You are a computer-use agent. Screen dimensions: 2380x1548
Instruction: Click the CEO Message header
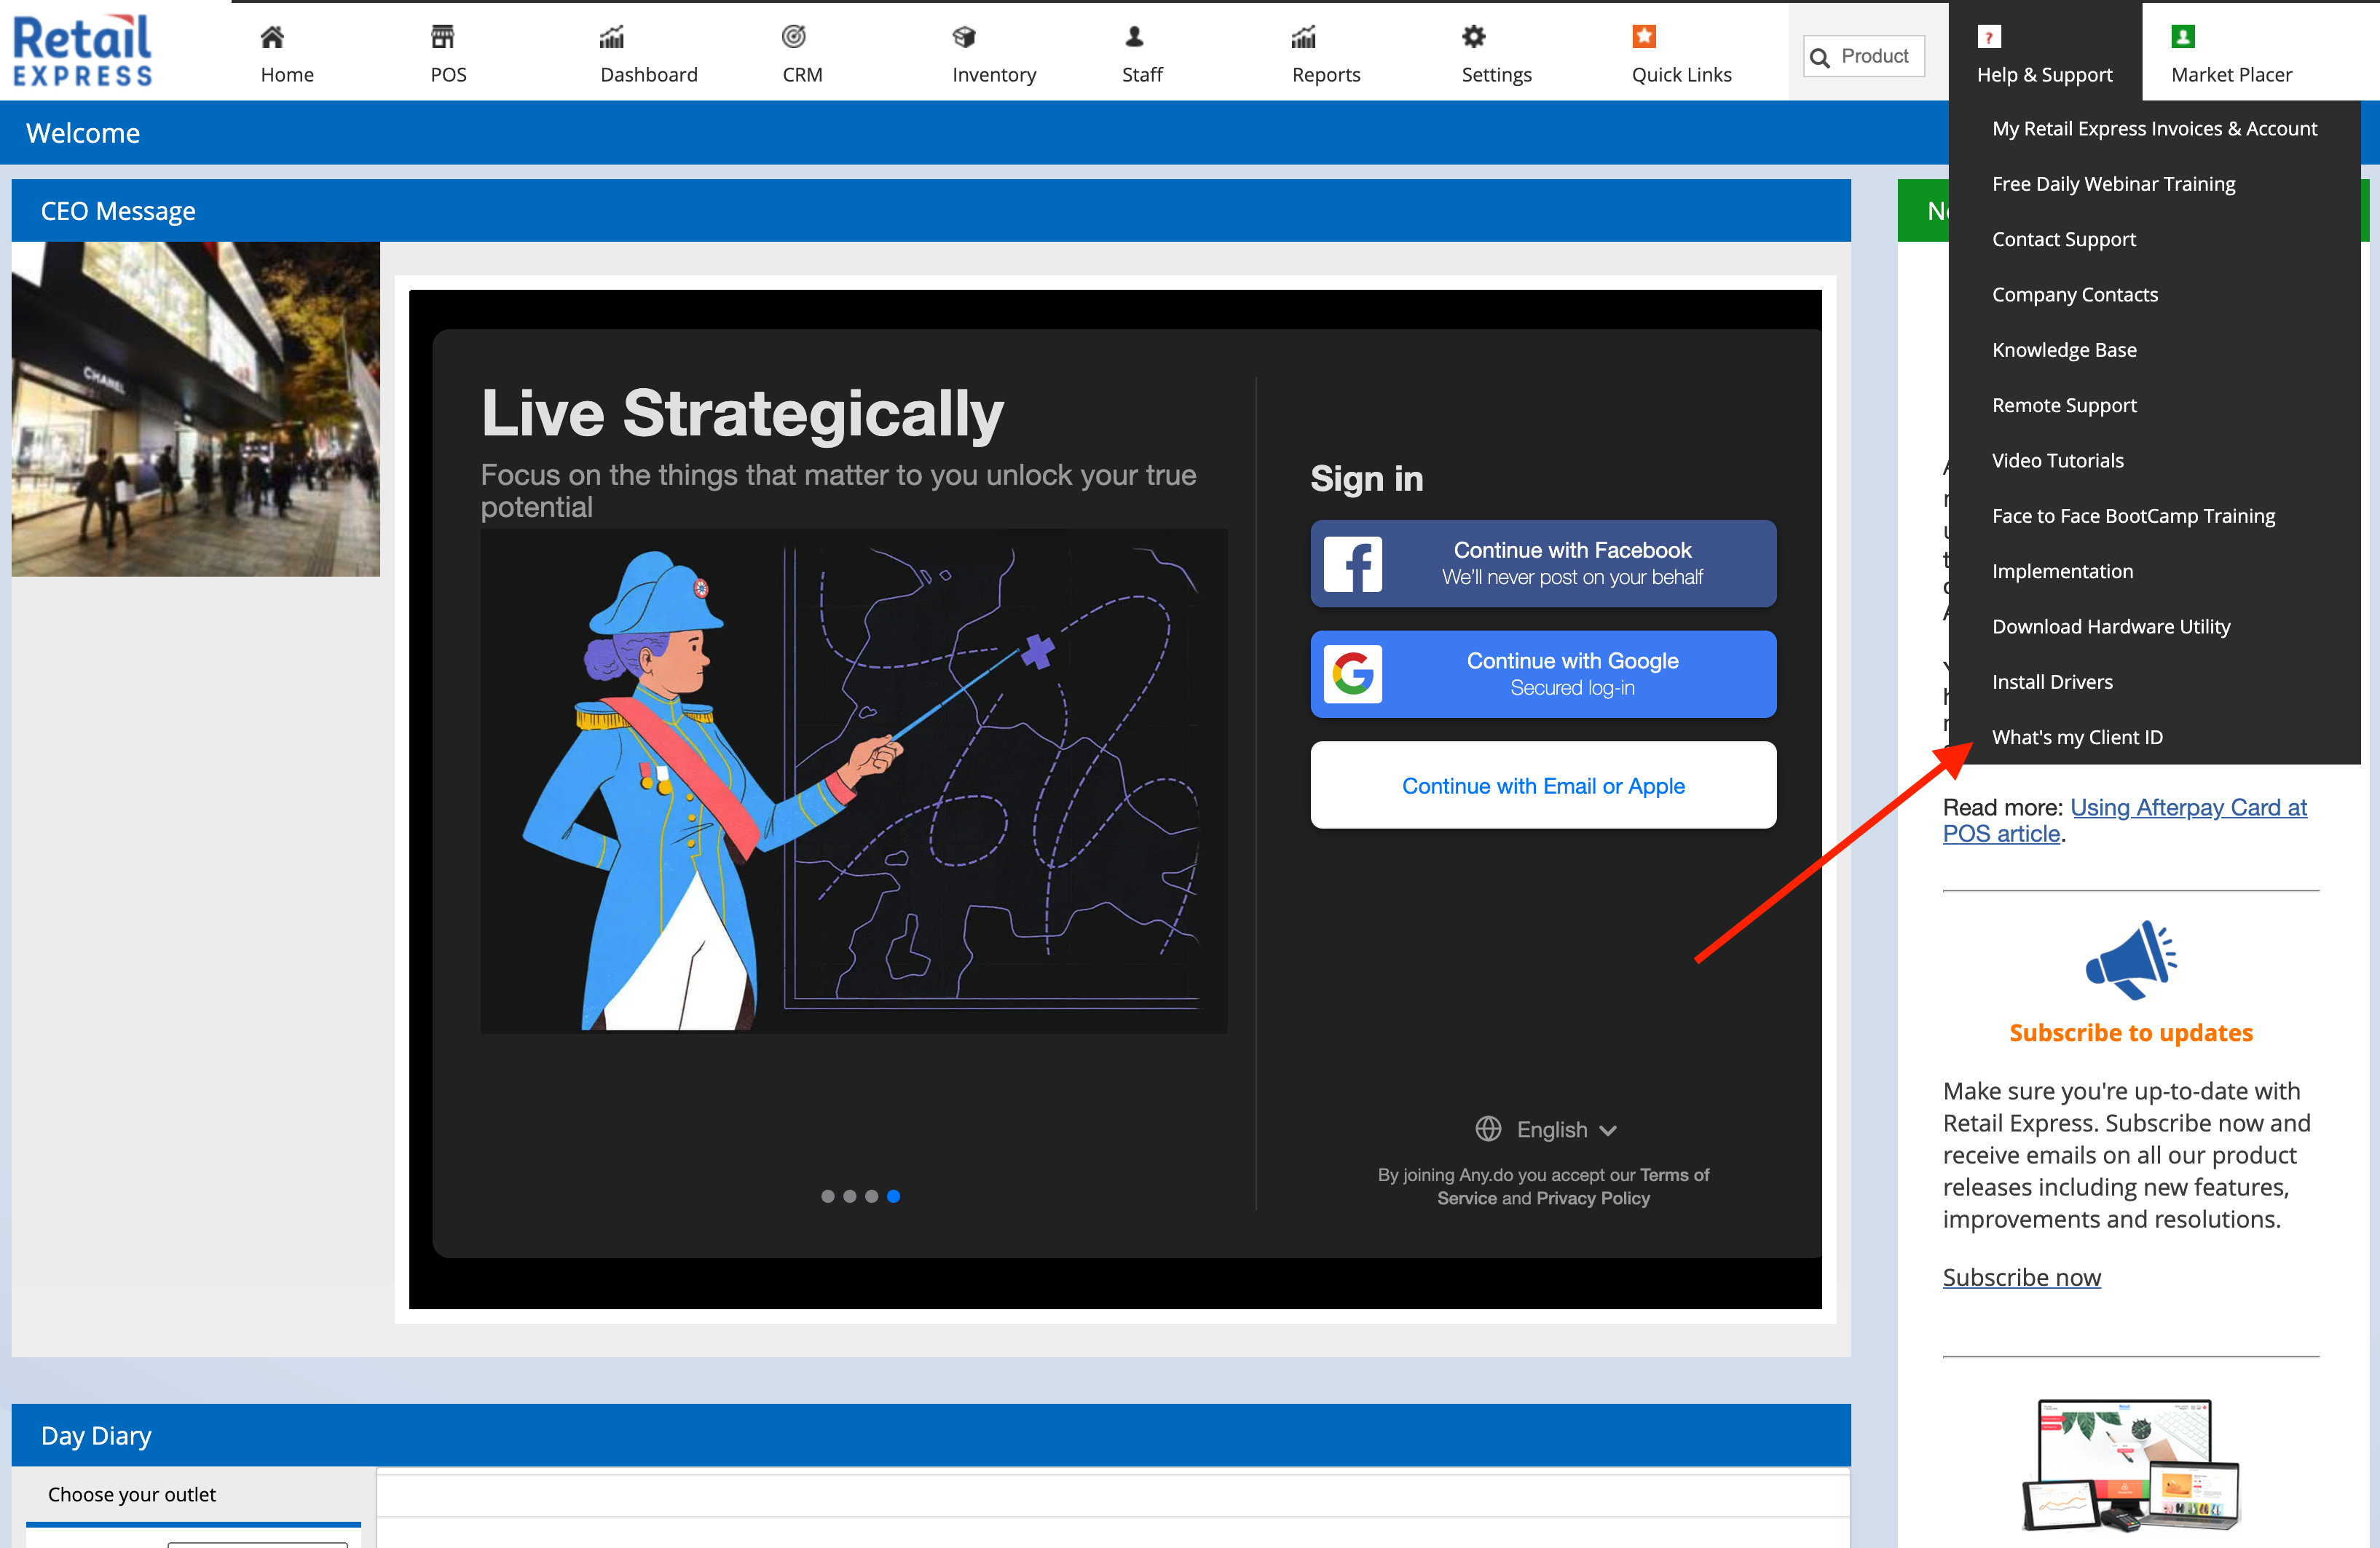931,211
